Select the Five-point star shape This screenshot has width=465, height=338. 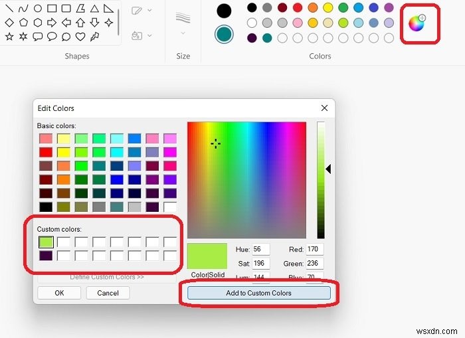click(x=9, y=37)
